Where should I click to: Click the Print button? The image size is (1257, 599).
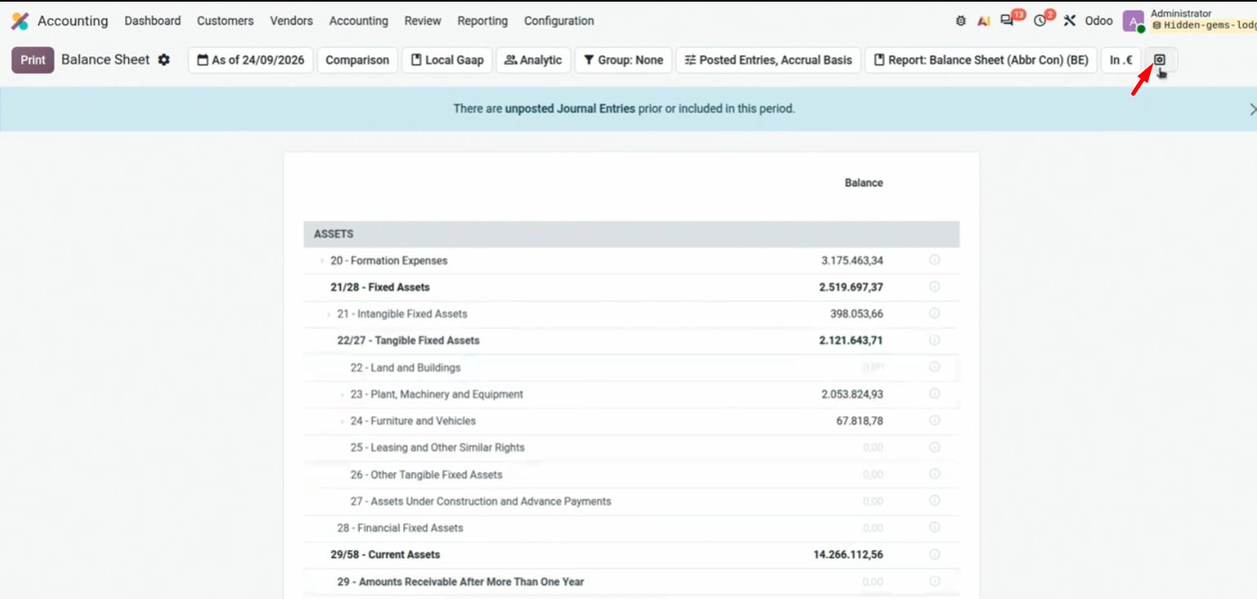click(x=33, y=60)
